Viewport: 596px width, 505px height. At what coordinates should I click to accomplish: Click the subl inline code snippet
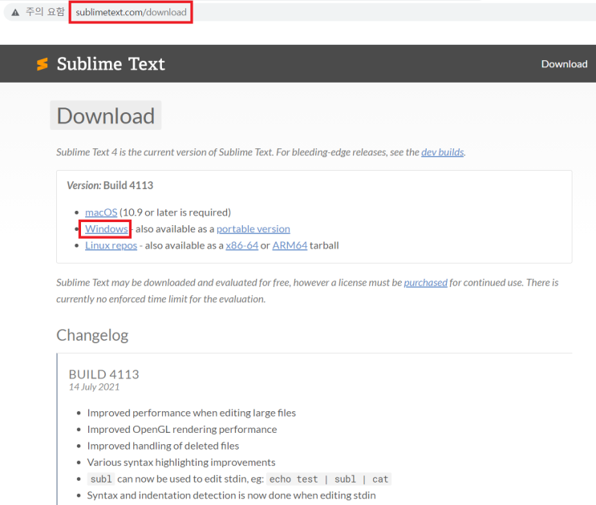click(101, 479)
